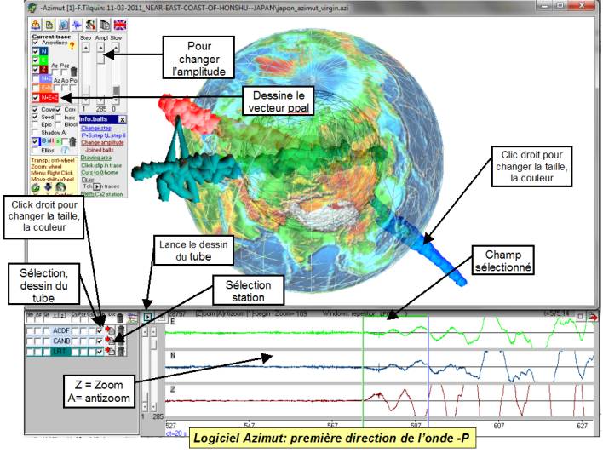Click the British flag language icon
This screenshot has height=453, width=603.
[x=119, y=26]
